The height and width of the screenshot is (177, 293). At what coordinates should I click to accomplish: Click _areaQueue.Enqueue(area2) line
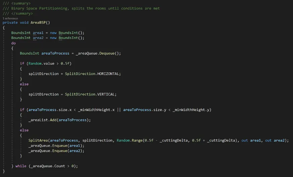[x=56, y=151]
